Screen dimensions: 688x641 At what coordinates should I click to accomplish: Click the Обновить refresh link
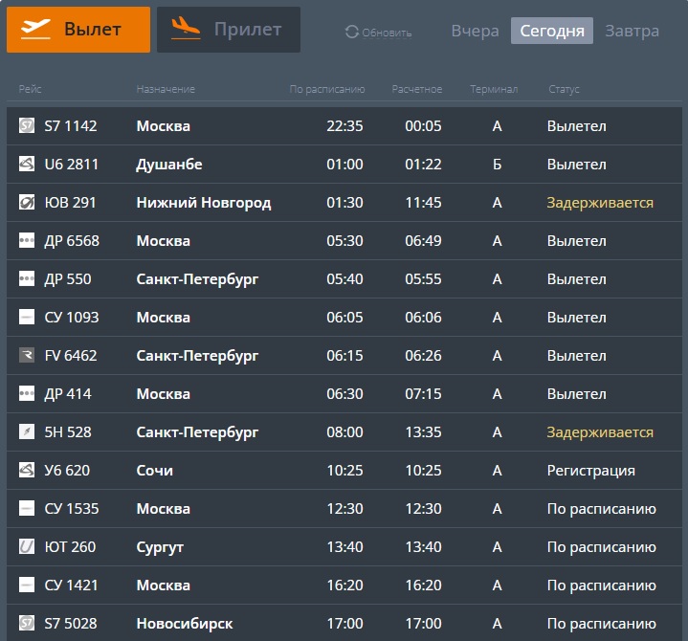click(387, 33)
